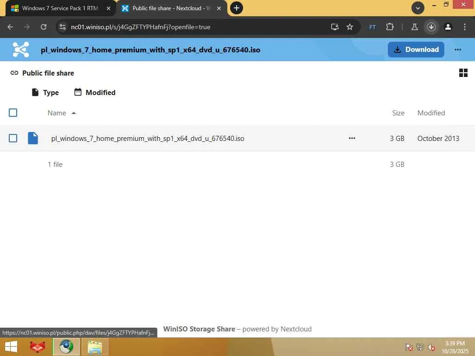Click the address bar URL
This screenshot has height=356, width=475.
[x=141, y=27]
